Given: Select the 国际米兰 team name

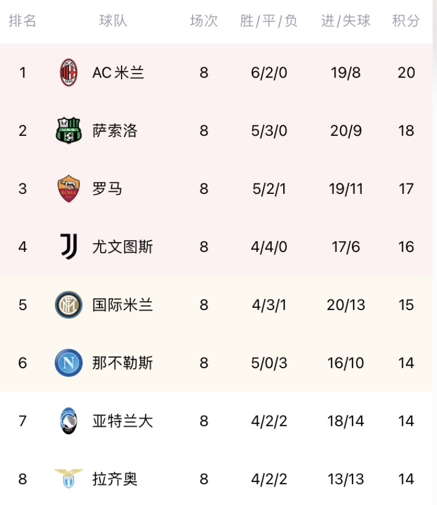Looking at the screenshot, I should pyautogui.click(x=123, y=304).
